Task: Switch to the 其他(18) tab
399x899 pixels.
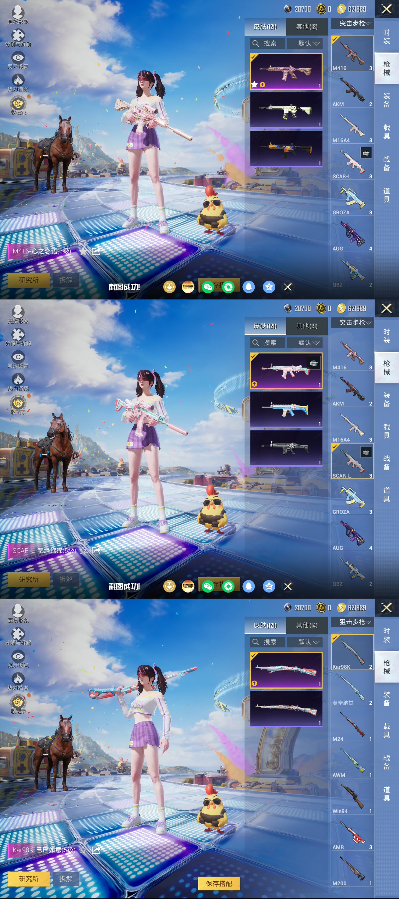Action: point(307,27)
